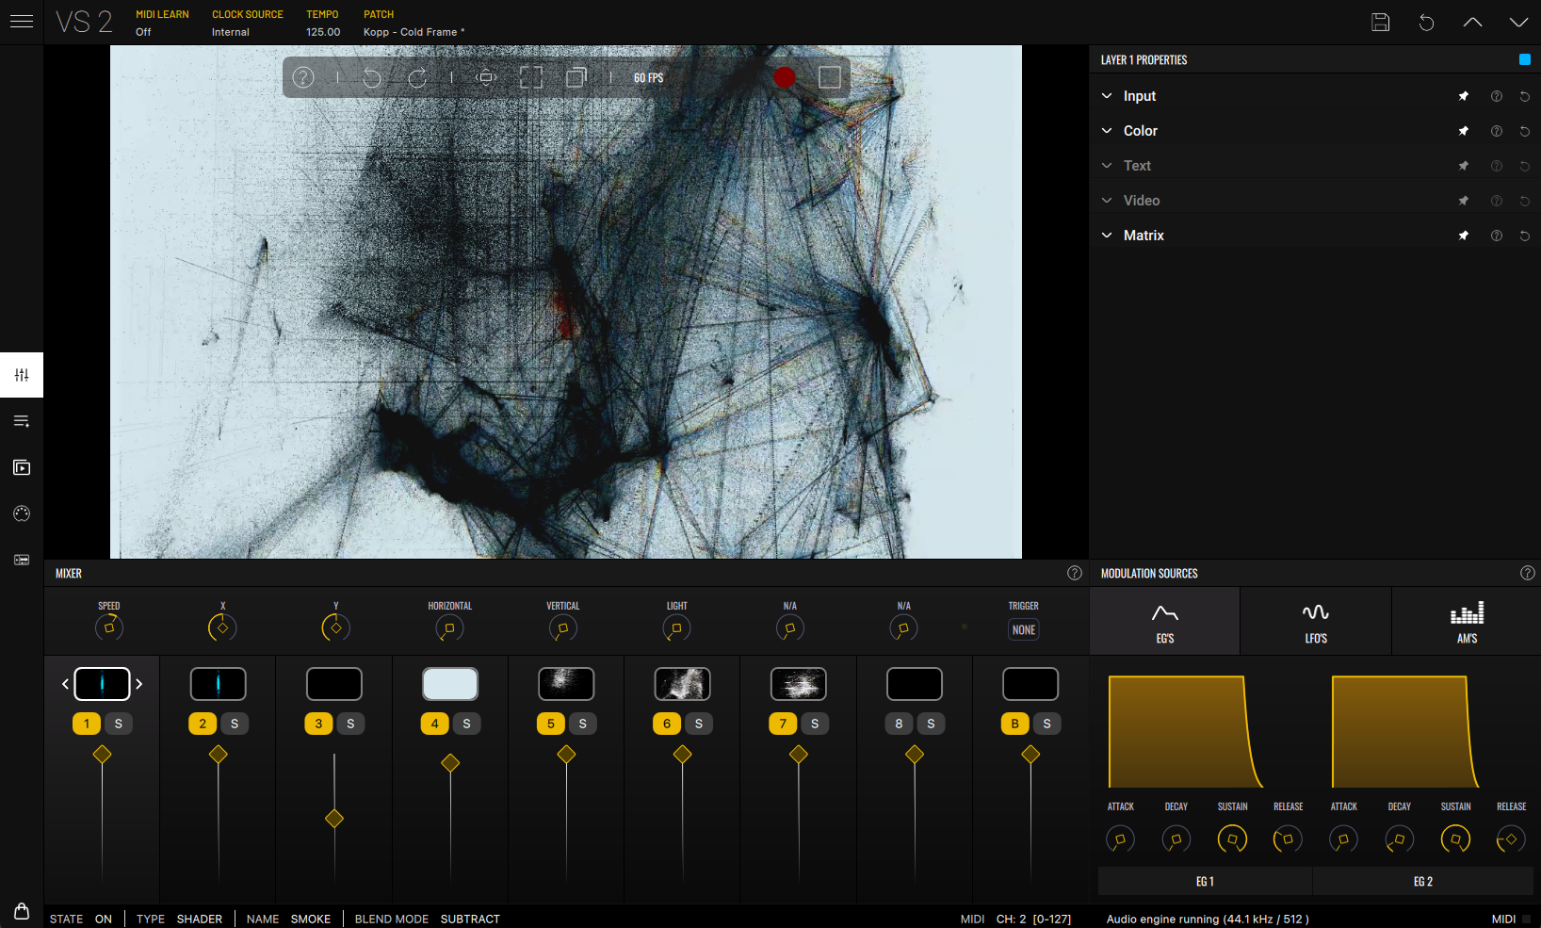This screenshot has width=1541, height=928.
Task: Open the Trigger NONE dropdown
Action: pos(1024,629)
